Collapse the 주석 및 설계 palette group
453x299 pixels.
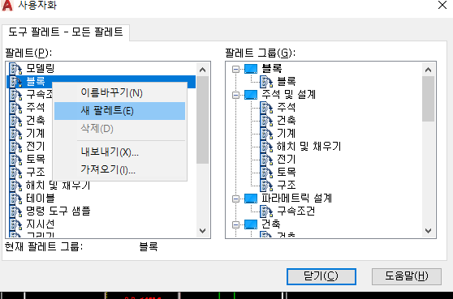click(235, 95)
